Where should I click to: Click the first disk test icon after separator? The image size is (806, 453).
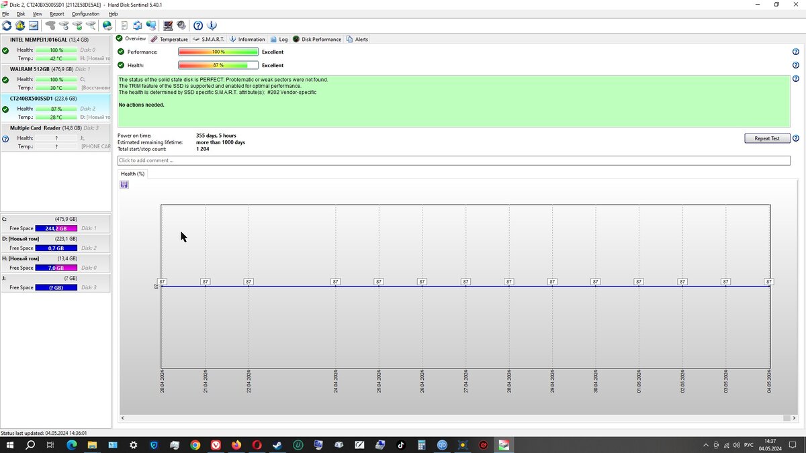coord(50,26)
